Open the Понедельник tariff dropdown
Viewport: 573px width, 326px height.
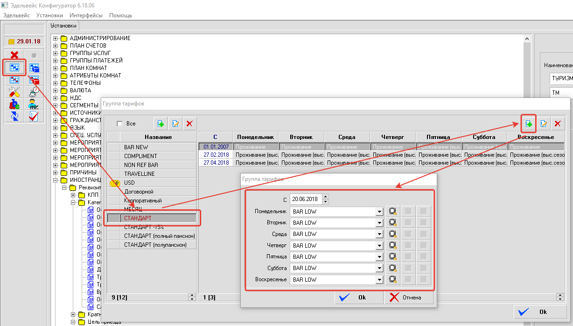(x=379, y=211)
